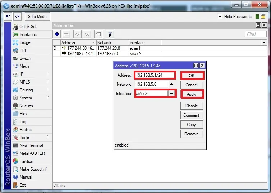Screen dimensions: 271x193
Task: Click Apply in Address dialog
Action: (x=192, y=94)
